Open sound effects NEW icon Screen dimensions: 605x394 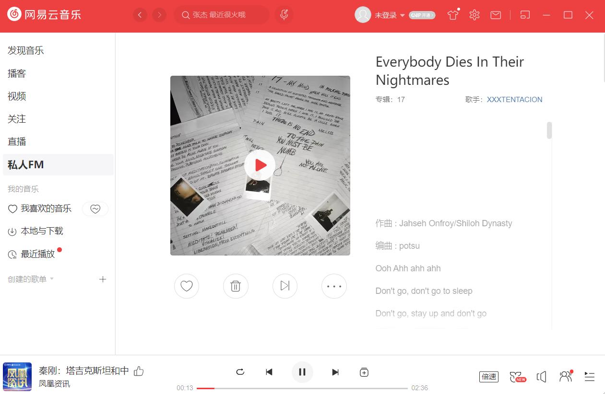point(517,377)
